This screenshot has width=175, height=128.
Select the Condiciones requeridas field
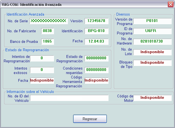96,70
